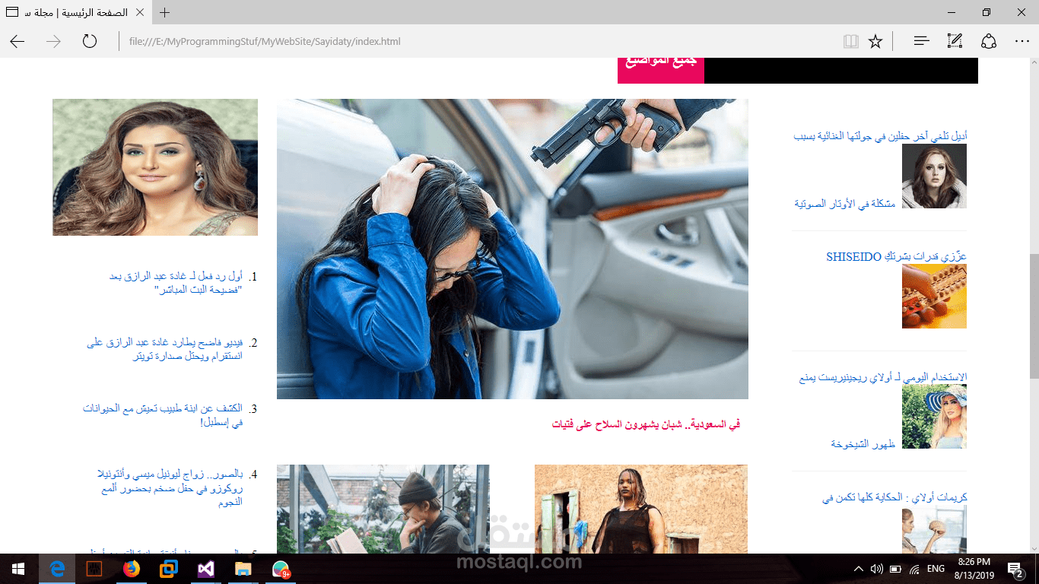Click the page's vertical scrollbar thumb
Viewport: 1039px width, 584px height.
tap(1034, 316)
